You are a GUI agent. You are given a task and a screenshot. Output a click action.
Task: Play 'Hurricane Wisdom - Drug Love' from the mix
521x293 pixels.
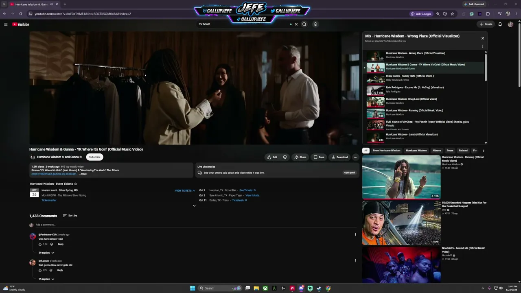(x=423, y=101)
